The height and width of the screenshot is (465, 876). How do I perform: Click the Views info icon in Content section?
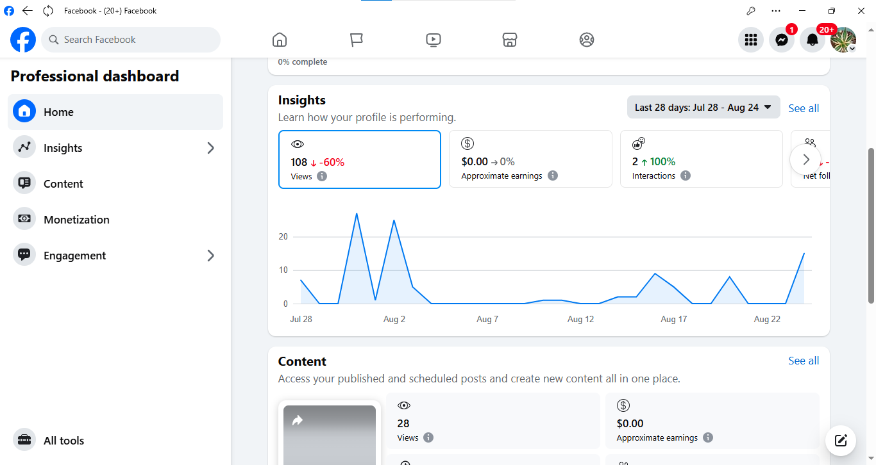coord(428,437)
